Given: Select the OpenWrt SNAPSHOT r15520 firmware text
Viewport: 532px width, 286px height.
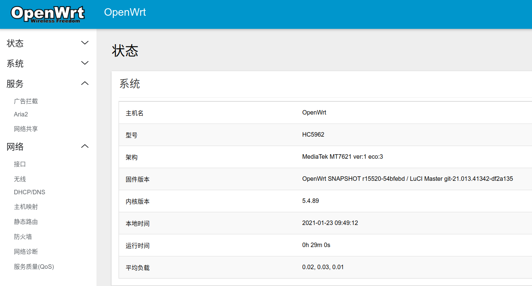Looking at the screenshot, I should point(407,179).
